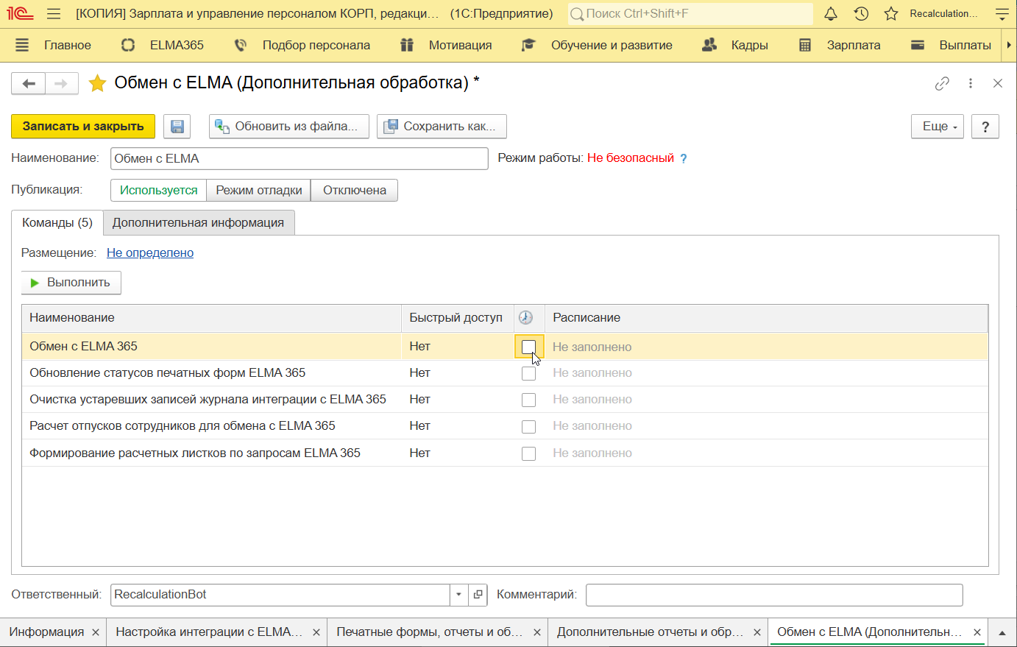Save with the floppy disk icon button
Screen dimensions: 1017x647
[177, 127]
